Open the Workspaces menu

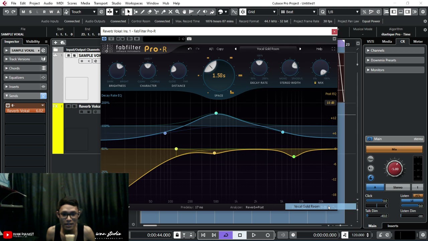pos(134,3)
